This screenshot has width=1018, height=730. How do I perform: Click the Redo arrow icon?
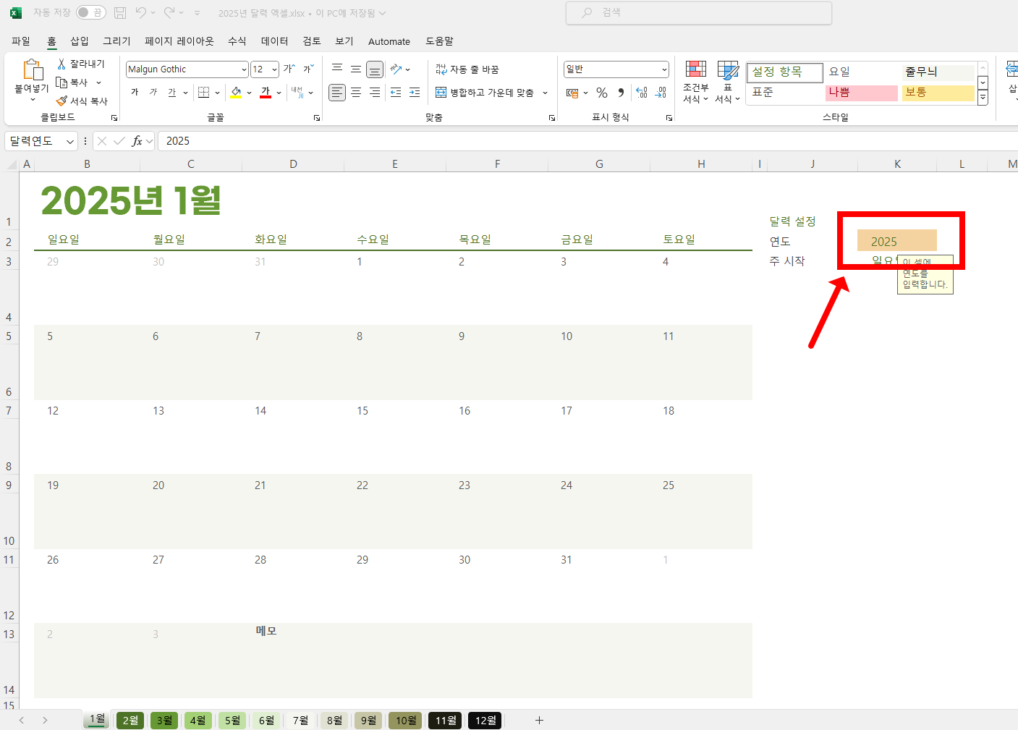pyautogui.click(x=169, y=13)
